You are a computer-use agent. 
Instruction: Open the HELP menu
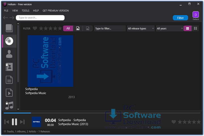coord(36,11)
